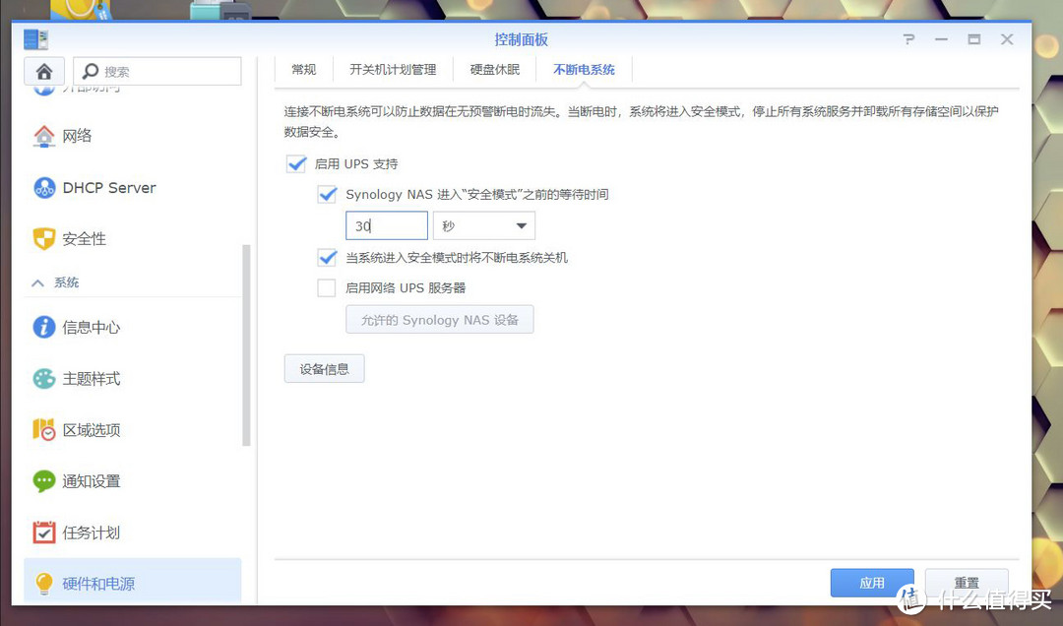
Task: Click the sidebar vertical scrollbar
Action: coord(246,344)
